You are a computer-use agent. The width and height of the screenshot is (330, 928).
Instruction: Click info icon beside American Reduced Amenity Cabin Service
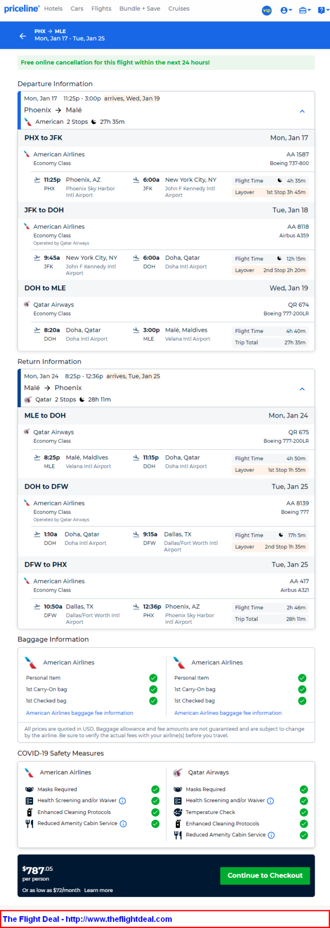[x=123, y=823]
